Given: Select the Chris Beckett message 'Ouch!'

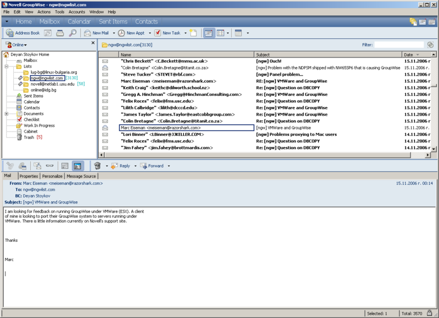Looking at the screenshot, I should [264, 61].
